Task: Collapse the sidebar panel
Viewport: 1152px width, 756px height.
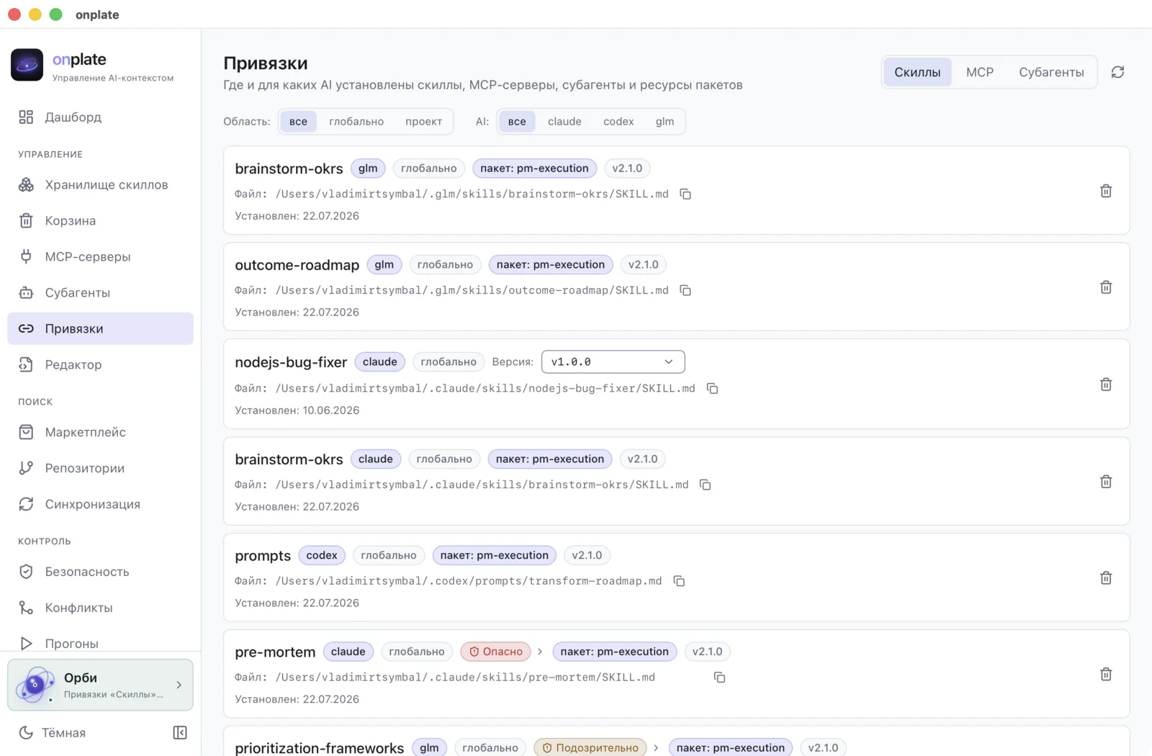Action: [x=180, y=733]
